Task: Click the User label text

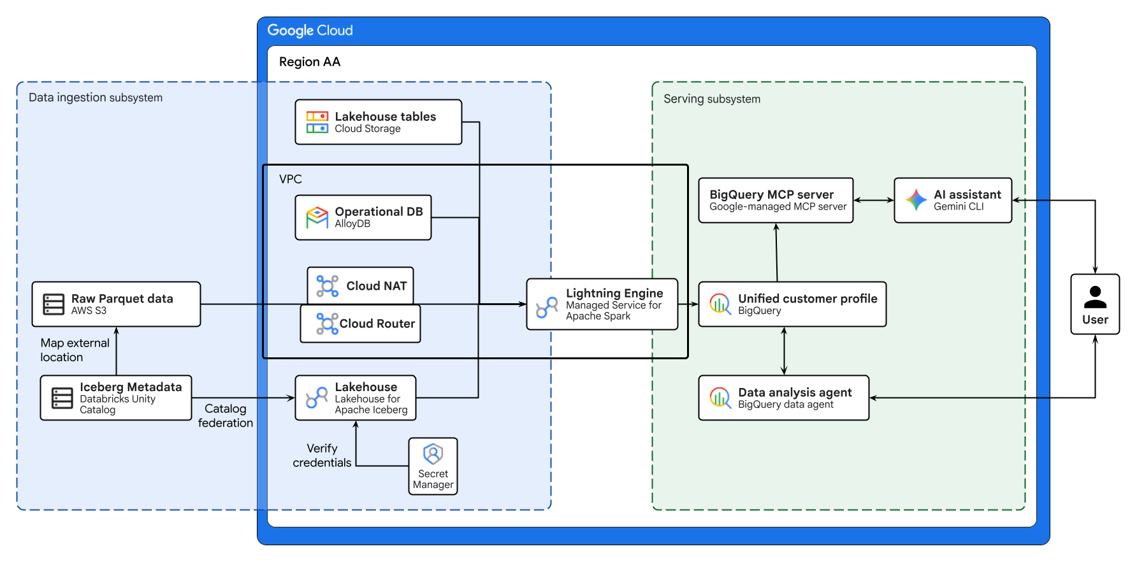Action: tap(1095, 320)
